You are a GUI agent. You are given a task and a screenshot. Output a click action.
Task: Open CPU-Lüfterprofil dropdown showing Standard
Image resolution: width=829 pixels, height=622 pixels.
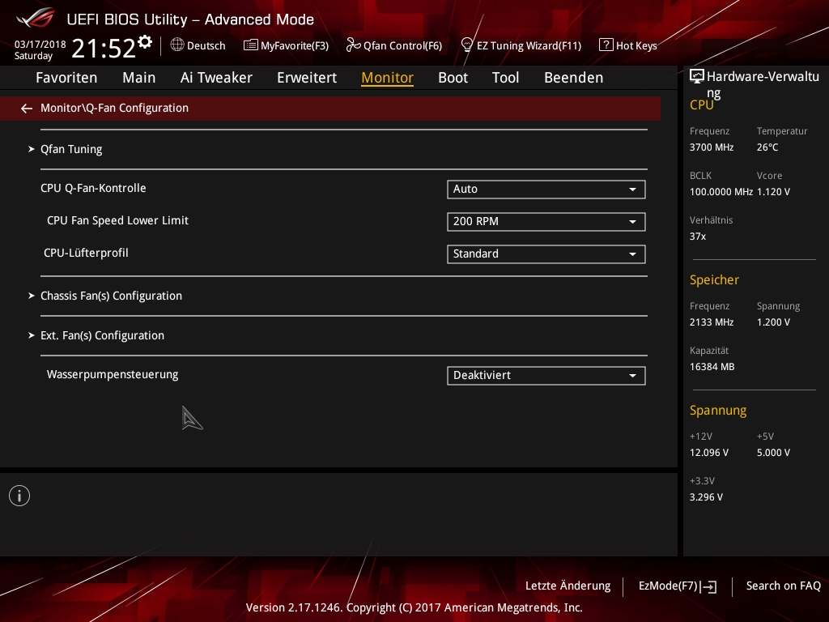[546, 253]
